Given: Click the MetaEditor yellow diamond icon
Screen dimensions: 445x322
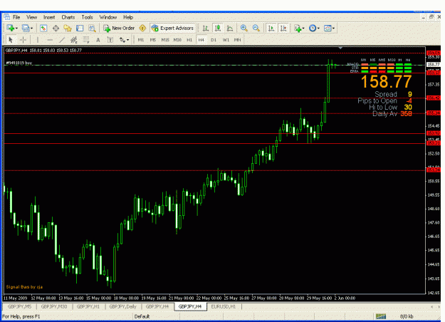Looking at the screenshot, I should (x=142, y=28).
